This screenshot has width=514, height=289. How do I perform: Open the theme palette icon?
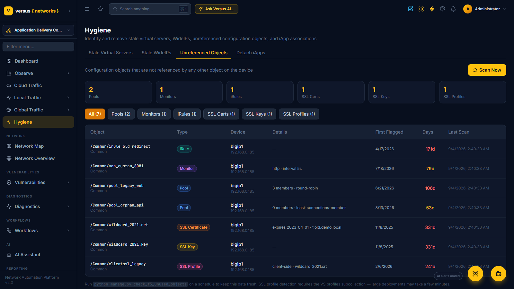click(x=443, y=9)
